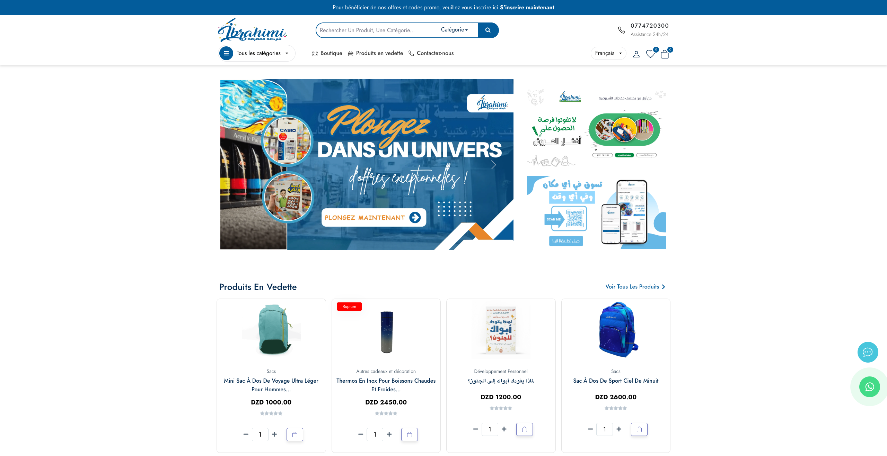Open the wishlist heart icon
The height and width of the screenshot is (456, 887).
pos(650,54)
